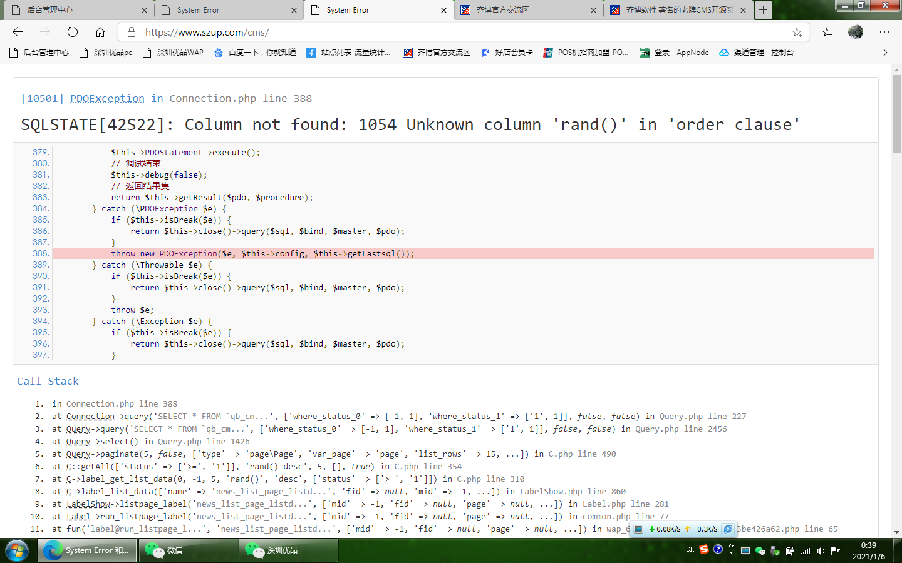Click the blue help question-mark tray icon

tap(718, 549)
